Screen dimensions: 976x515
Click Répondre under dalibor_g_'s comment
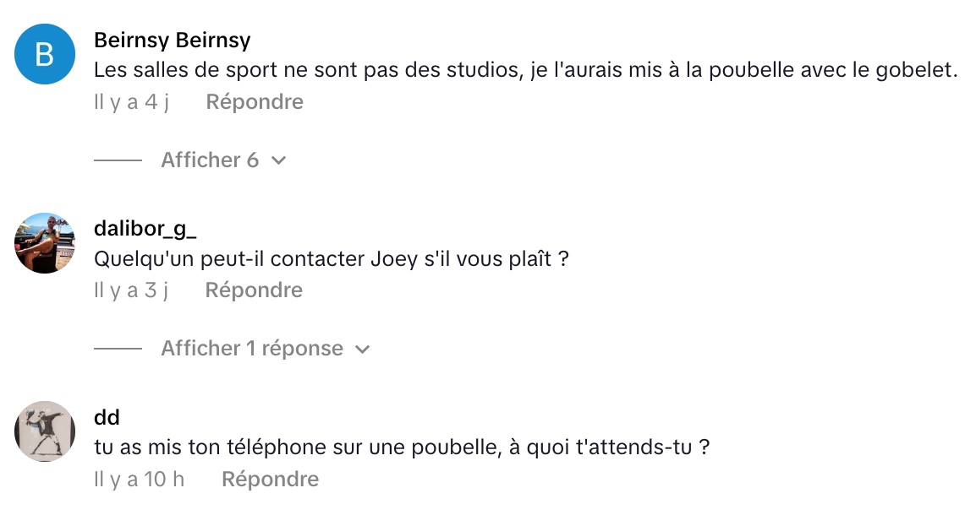pos(254,290)
